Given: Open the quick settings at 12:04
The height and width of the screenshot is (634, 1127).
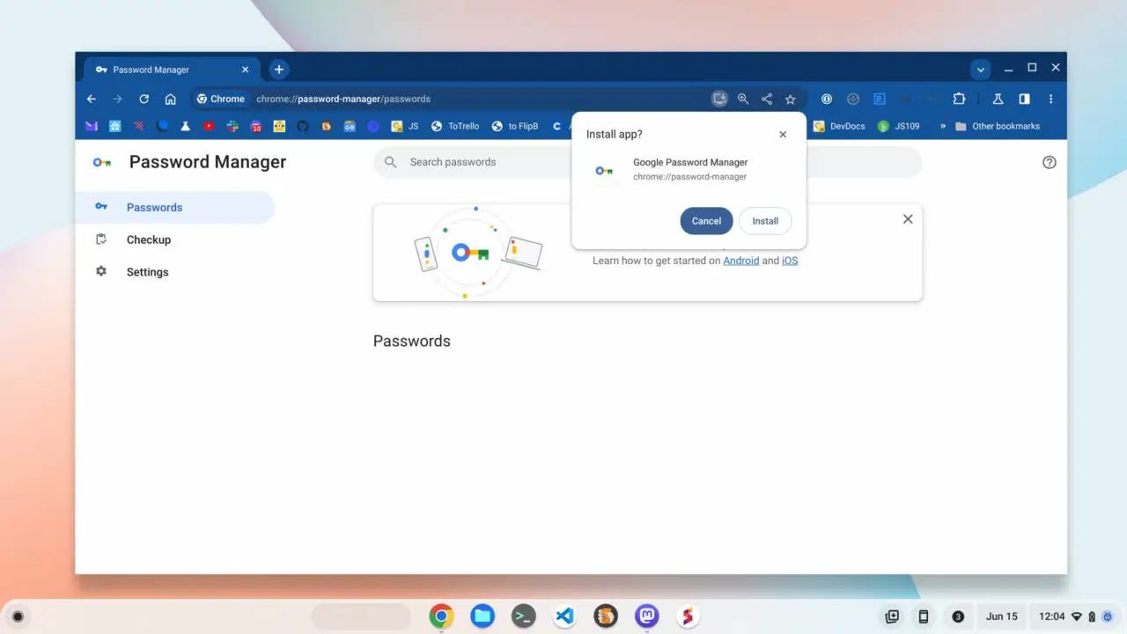Looking at the screenshot, I should pyautogui.click(x=1075, y=616).
